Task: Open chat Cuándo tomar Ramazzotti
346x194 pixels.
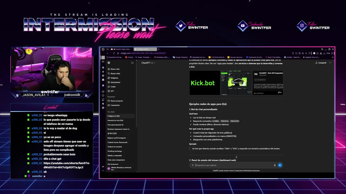Action: [117, 142]
